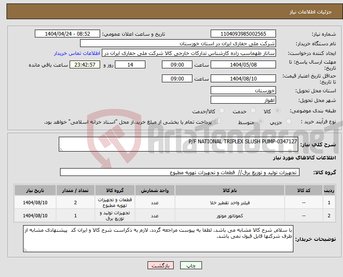Click the price validity date 1404/08/10 field

[243, 78]
